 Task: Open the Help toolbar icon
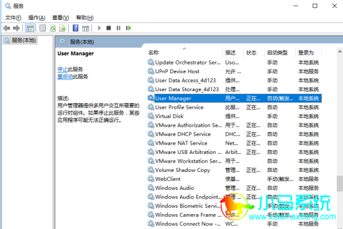(x=75, y=28)
